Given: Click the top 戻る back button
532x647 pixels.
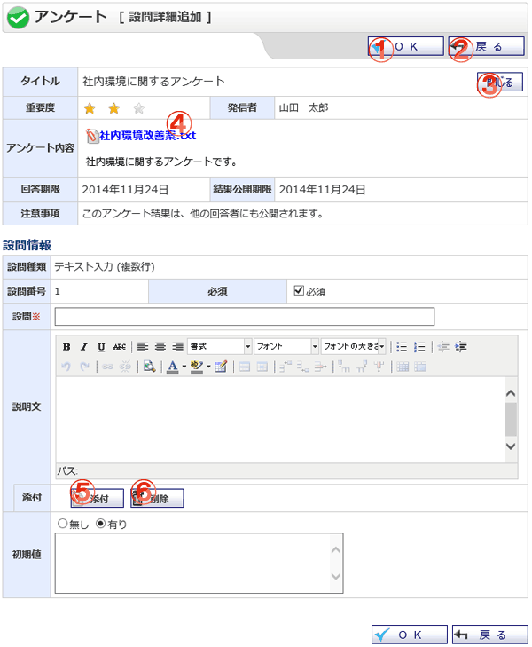Looking at the screenshot, I should [486, 46].
